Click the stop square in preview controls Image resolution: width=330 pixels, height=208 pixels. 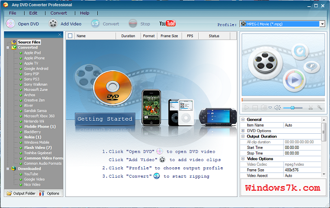click(255, 108)
